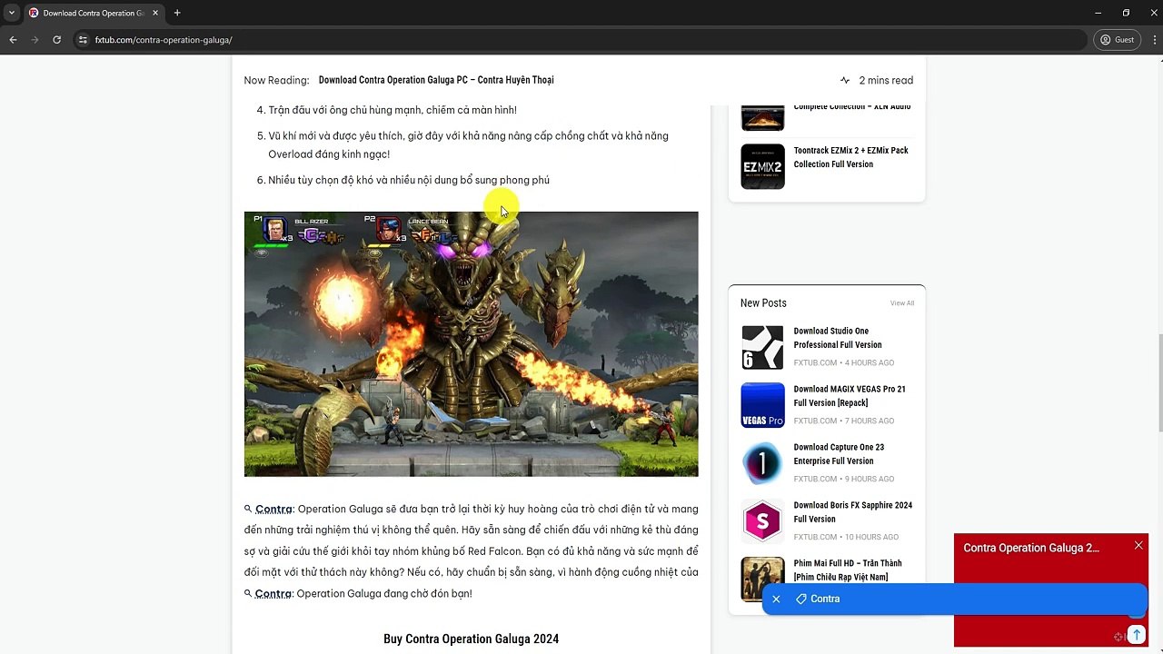Viewport: 1163px width, 654px height.
Task: Dismiss the blue Contra tag bar
Action: pos(776,599)
